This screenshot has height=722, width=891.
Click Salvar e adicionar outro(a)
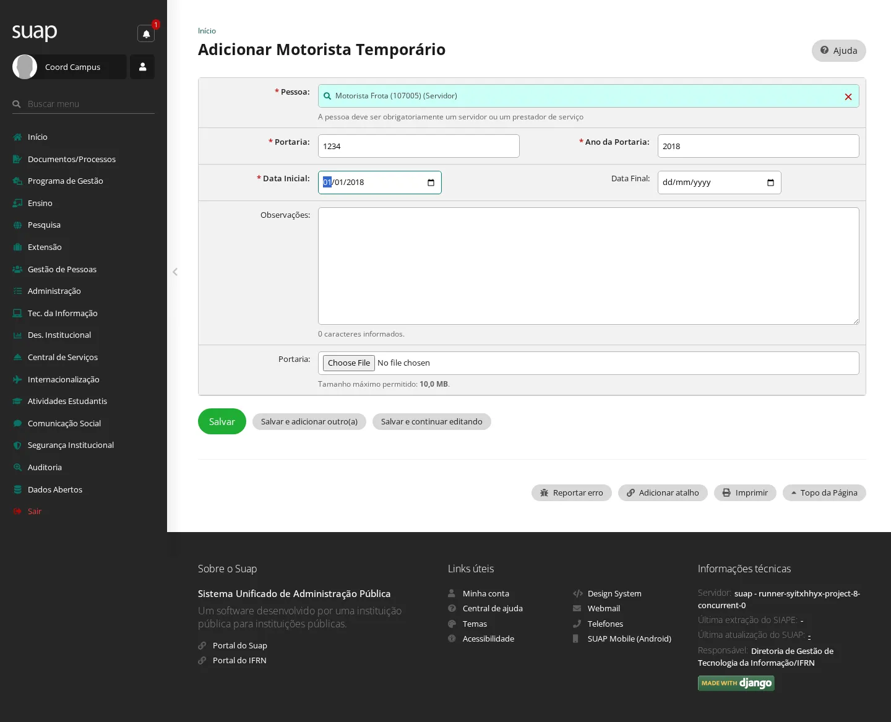coord(309,421)
